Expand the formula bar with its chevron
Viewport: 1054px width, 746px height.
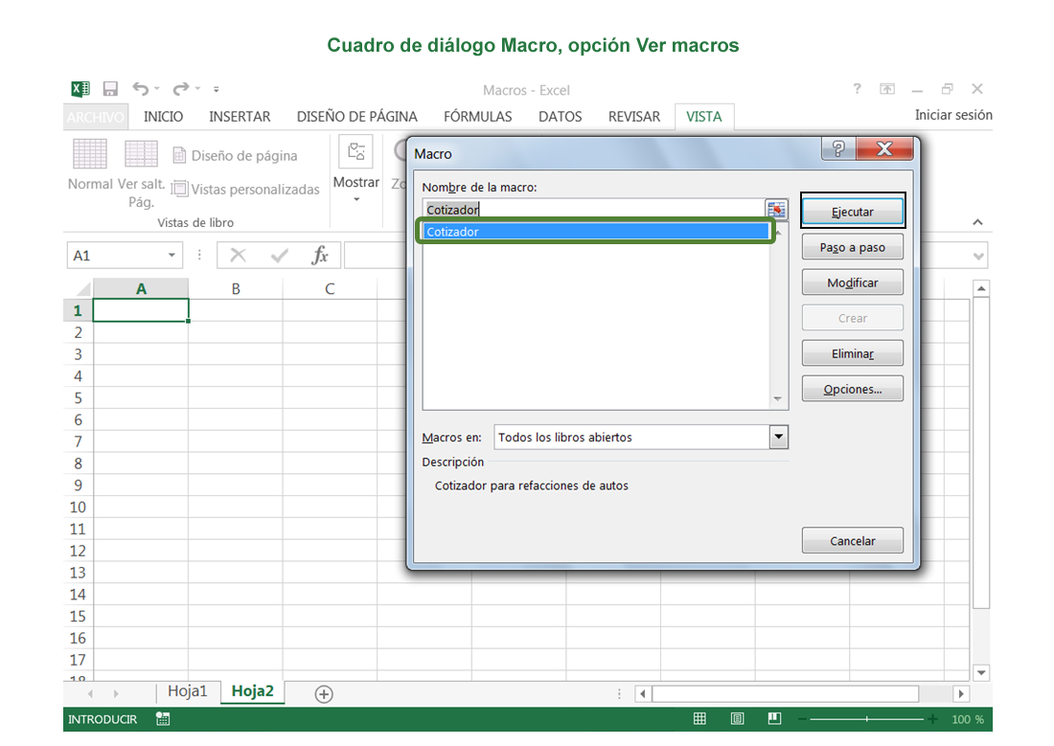pyautogui.click(x=978, y=256)
